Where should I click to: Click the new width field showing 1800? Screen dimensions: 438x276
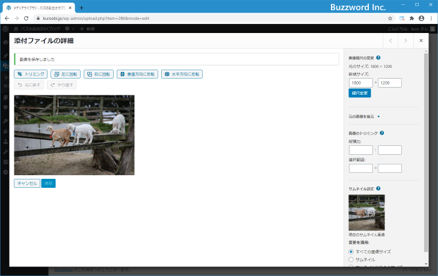[x=360, y=83]
